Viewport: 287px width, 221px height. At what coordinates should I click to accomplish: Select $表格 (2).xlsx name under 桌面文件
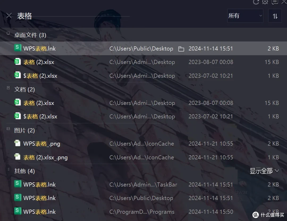point(40,76)
